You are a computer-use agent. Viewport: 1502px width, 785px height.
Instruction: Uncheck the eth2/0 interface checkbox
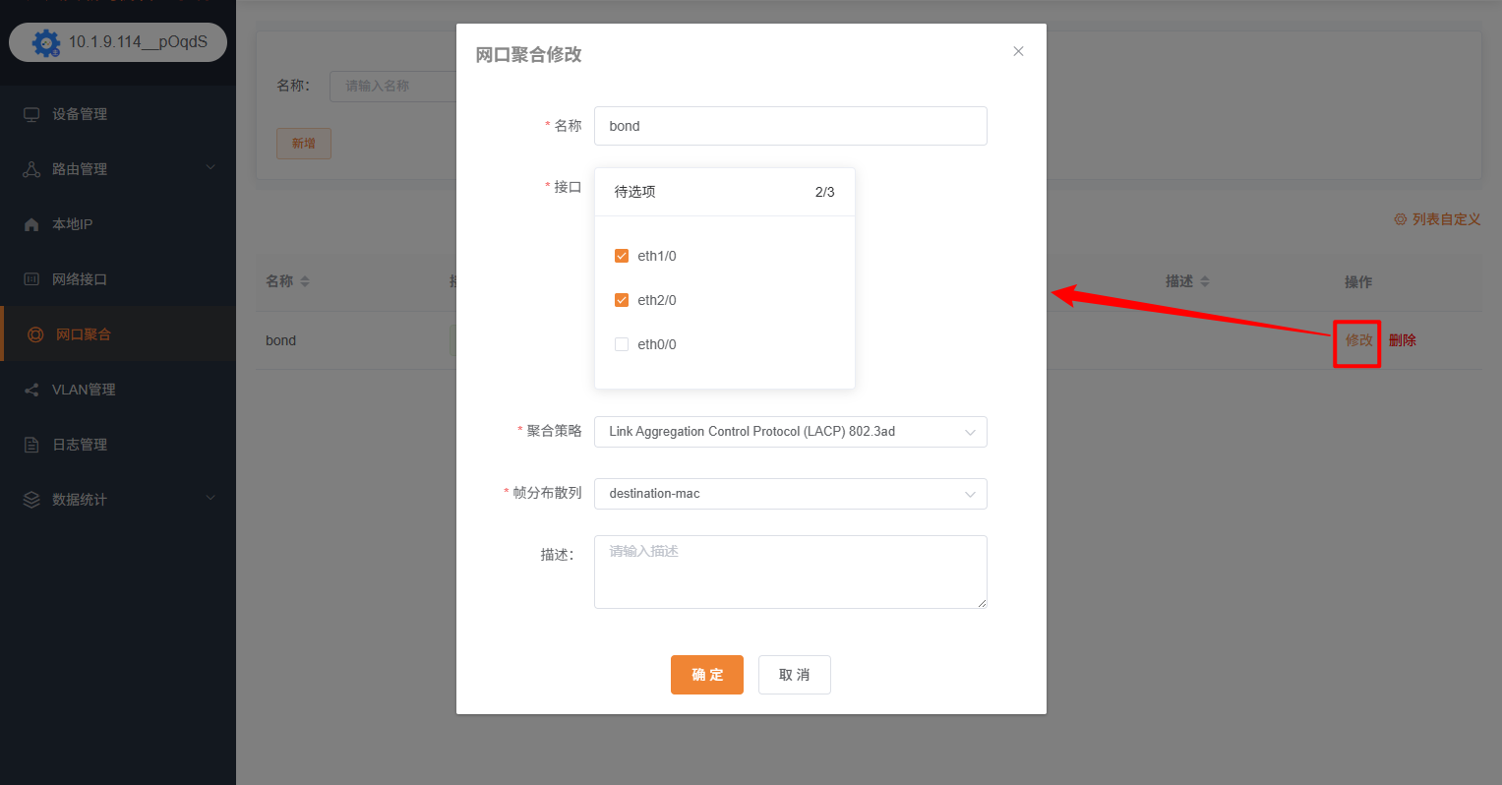622,299
